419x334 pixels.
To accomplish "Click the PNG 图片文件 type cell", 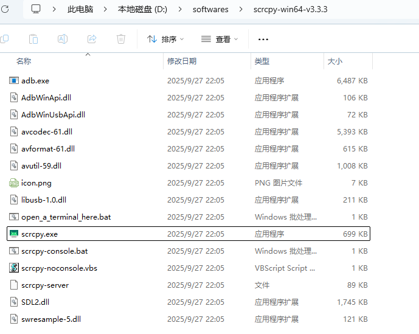I will point(279,183).
